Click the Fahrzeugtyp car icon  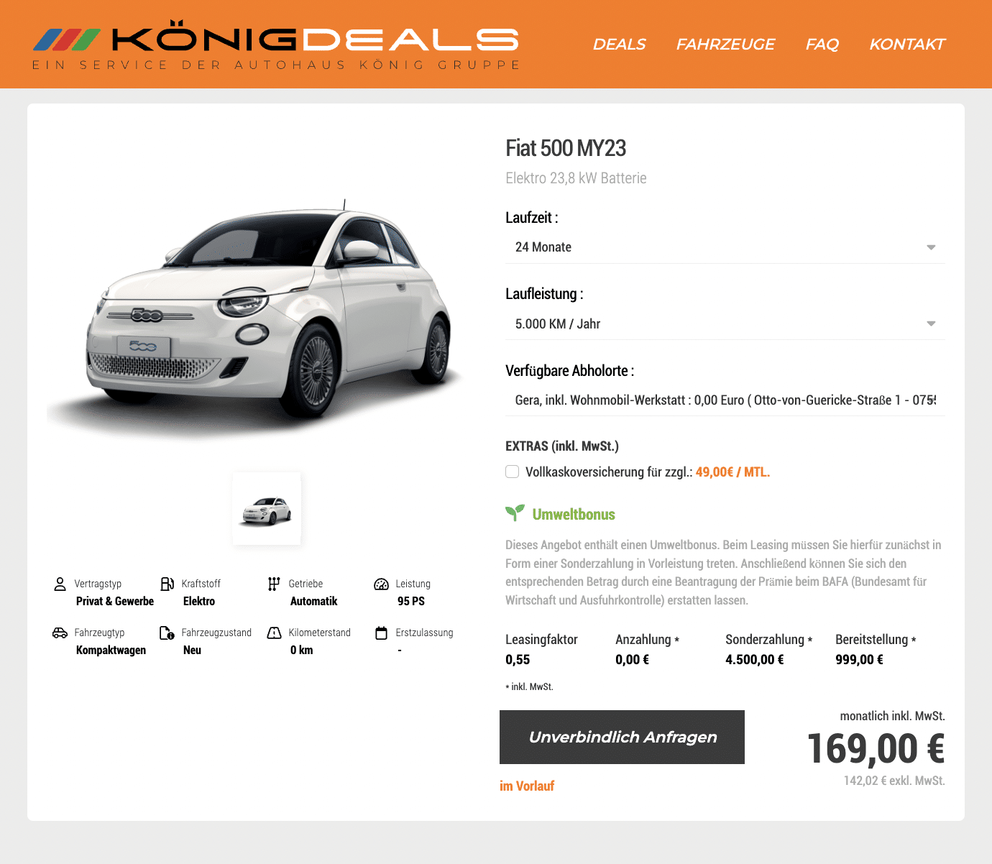click(60, 633)
